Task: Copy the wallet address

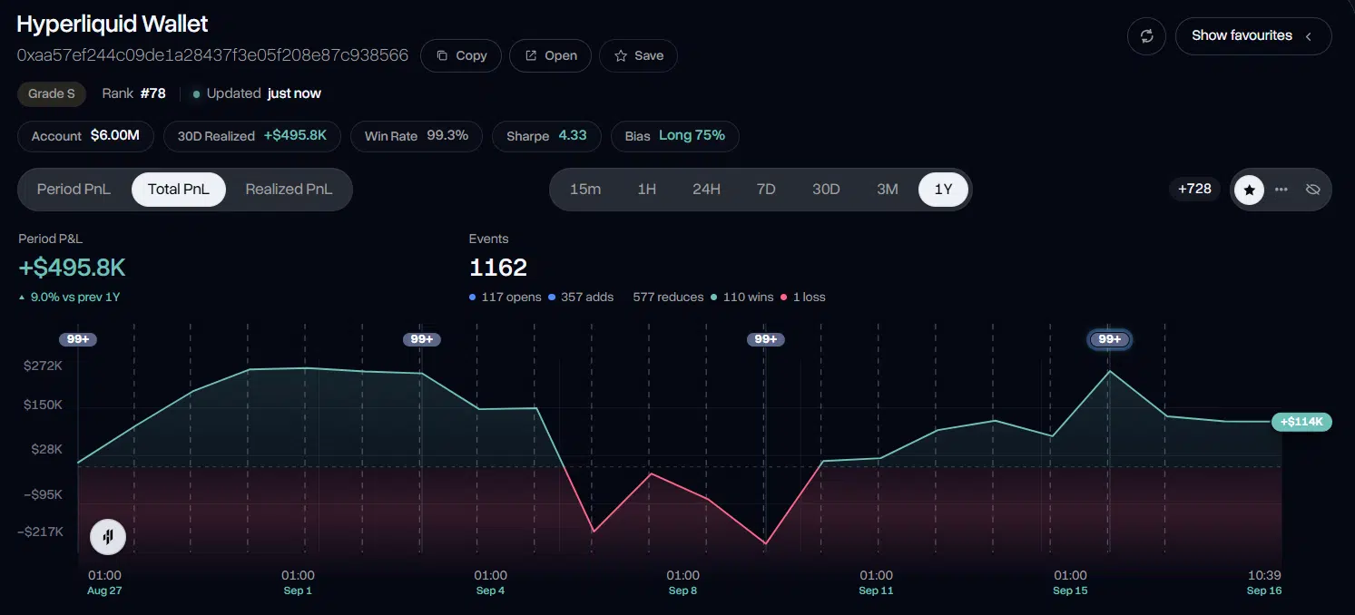Action: (x=461, y=55)
